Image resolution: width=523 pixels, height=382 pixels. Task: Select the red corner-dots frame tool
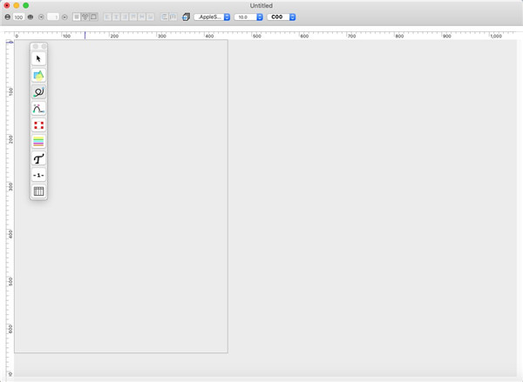[x=38, y=124]
